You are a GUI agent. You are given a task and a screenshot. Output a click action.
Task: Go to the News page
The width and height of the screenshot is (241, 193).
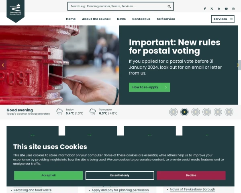point(121,19)
